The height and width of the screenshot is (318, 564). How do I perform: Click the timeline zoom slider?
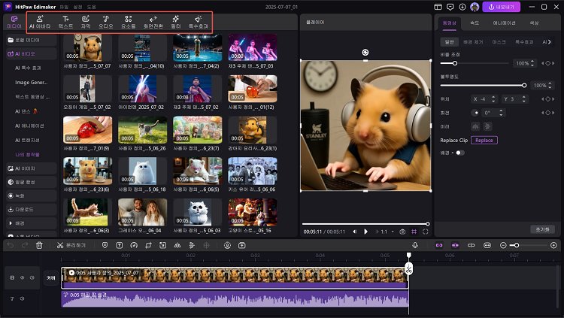pos(529,245)
